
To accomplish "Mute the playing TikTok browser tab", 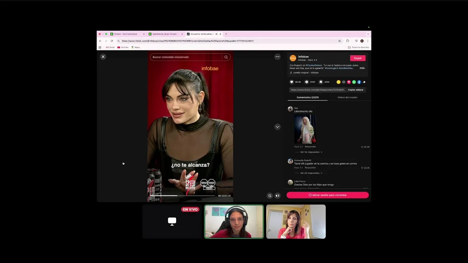I will click(x=216, y=34).
